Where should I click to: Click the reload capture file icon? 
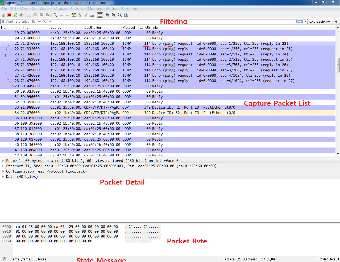(48, 15)
